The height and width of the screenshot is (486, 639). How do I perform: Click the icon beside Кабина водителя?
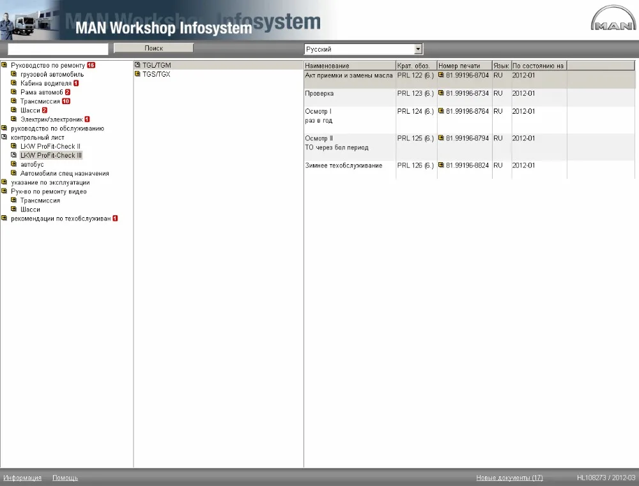click(14, 82)
